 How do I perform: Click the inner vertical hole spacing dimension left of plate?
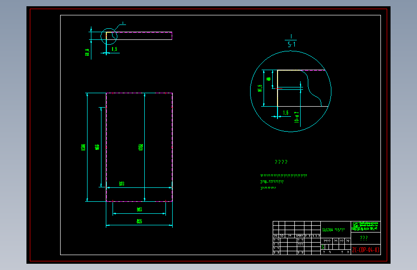click(x=97, y=147)
